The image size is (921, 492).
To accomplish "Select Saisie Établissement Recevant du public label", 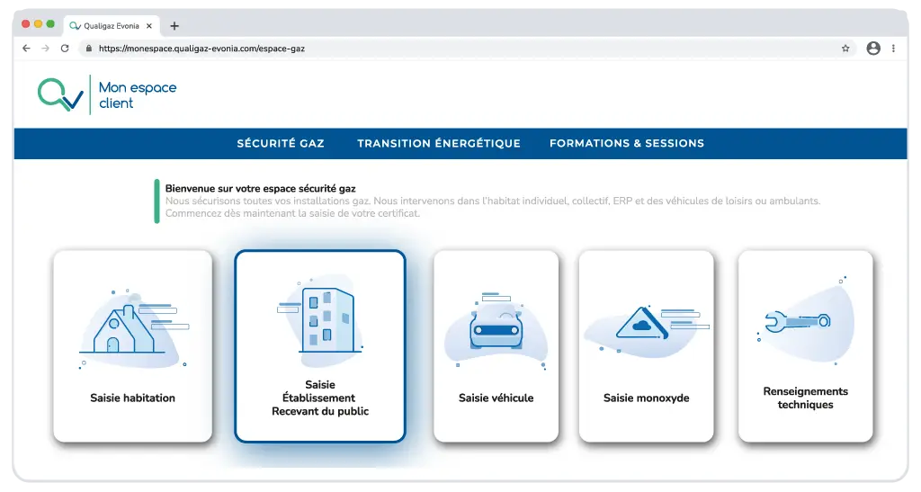I will (x=320, y=398).
